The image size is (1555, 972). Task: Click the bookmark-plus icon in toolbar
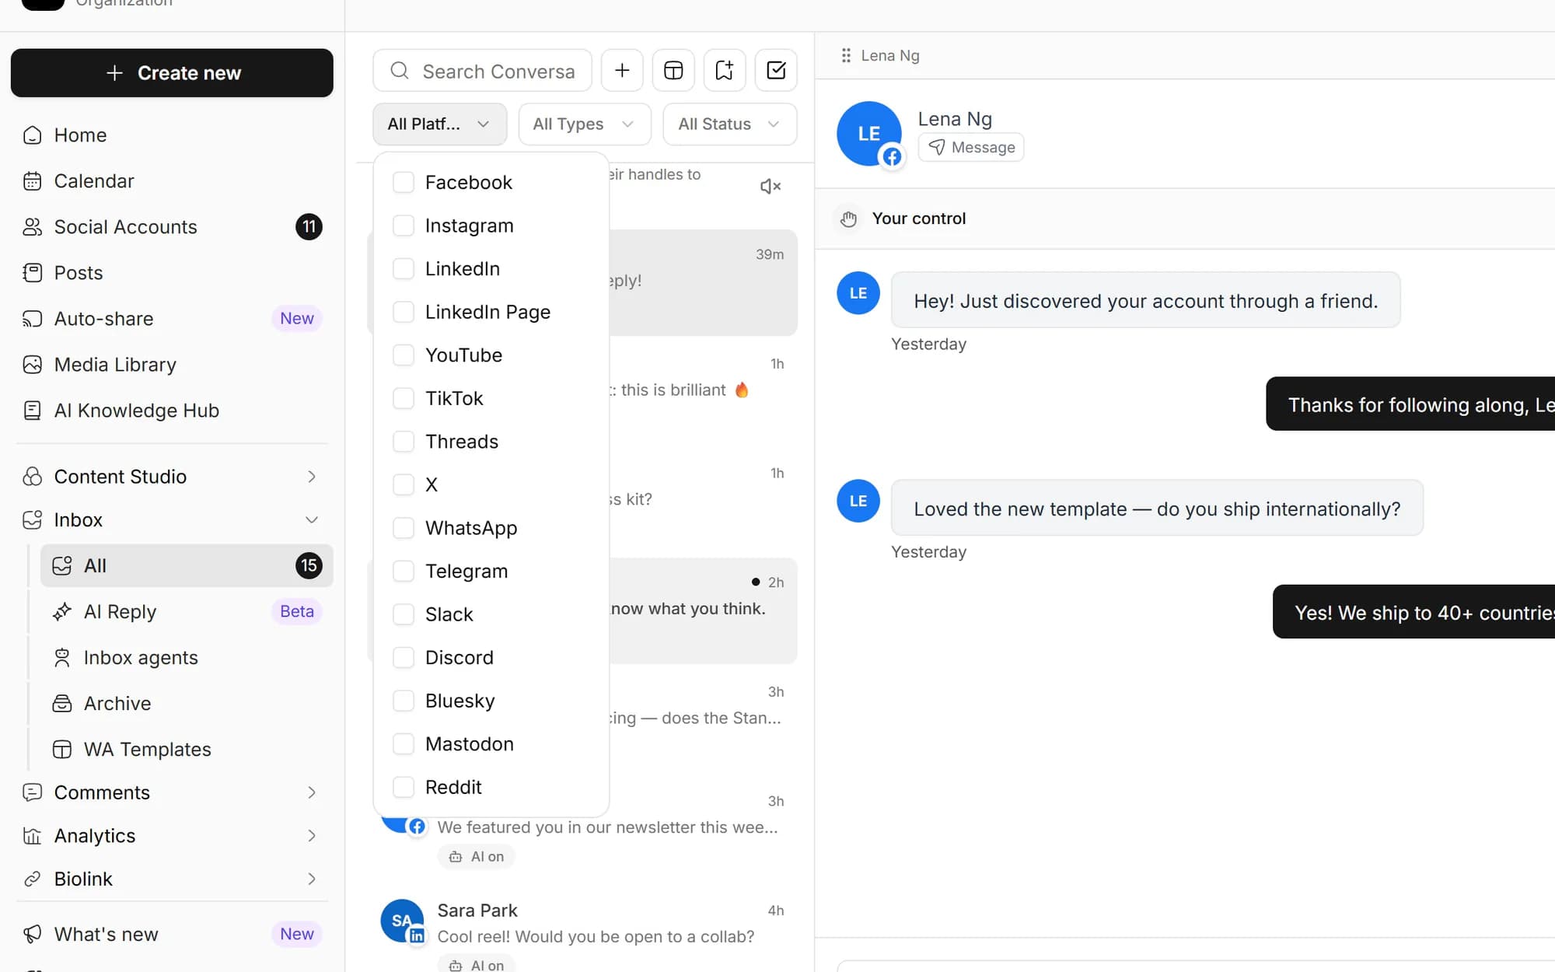[725, 71]
